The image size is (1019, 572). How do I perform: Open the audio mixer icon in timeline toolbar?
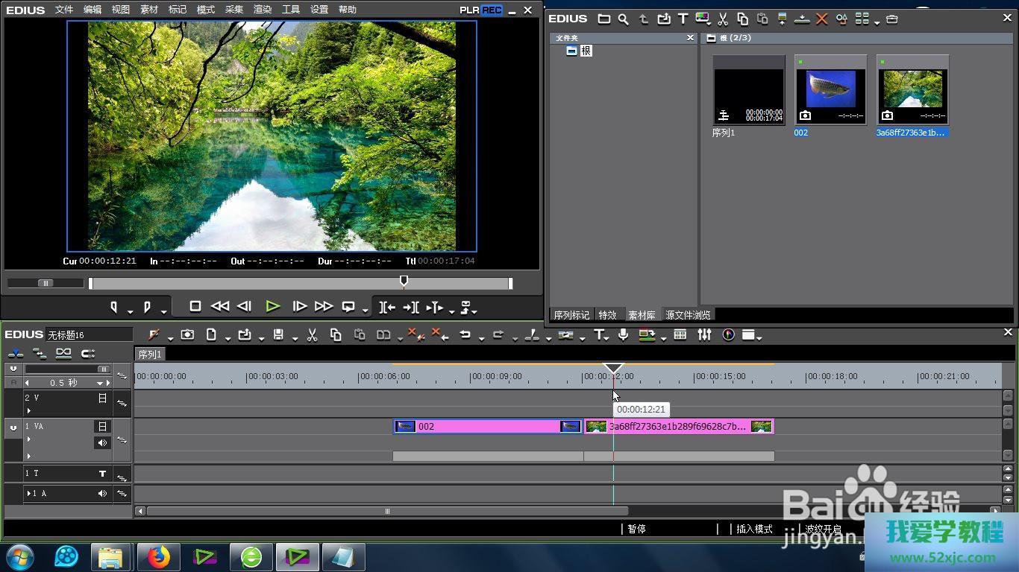pyautogui.click(x=704, y=335)
